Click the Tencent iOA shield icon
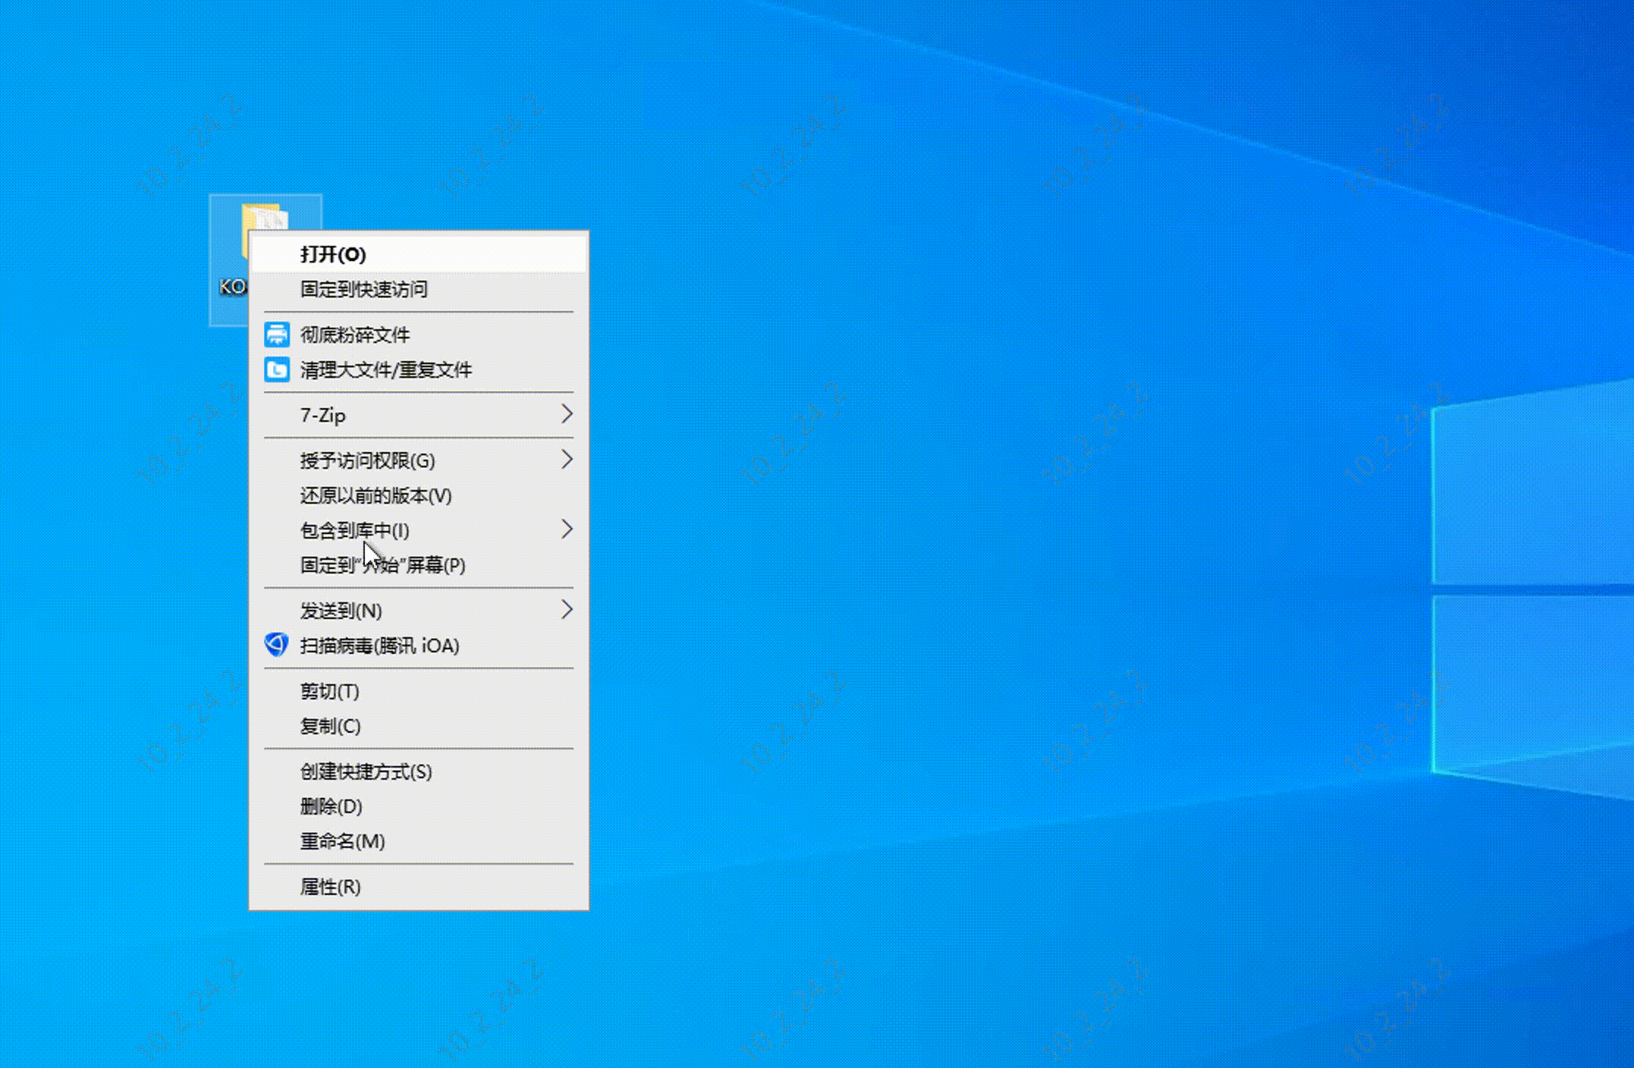This screenshot has width=1634, height=1068. tap(277, 645)
